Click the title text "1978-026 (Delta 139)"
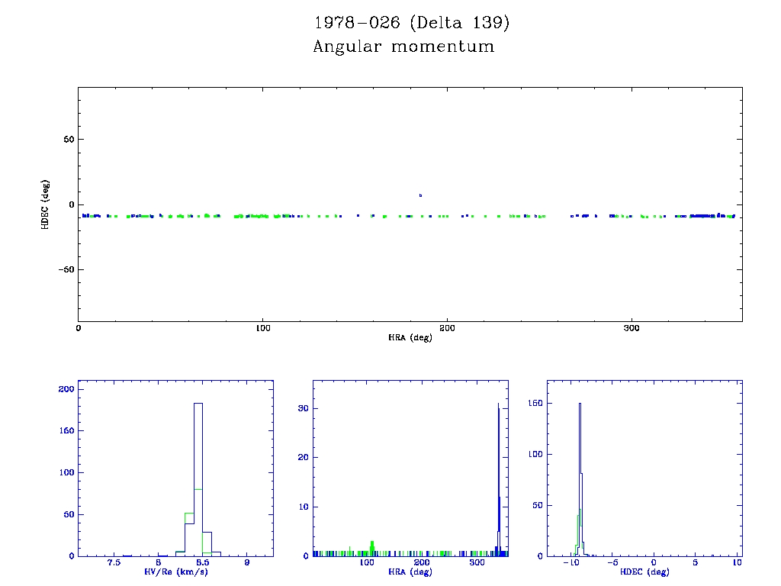The height and width of the screenshot is (586, 781). (411, 23)
